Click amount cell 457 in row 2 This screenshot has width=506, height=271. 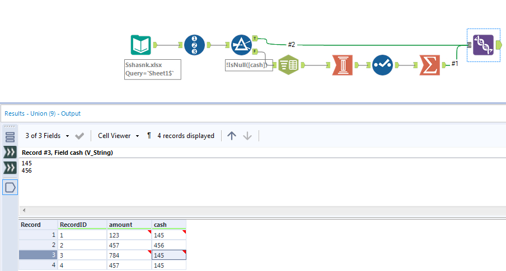[x=129, y=245]
